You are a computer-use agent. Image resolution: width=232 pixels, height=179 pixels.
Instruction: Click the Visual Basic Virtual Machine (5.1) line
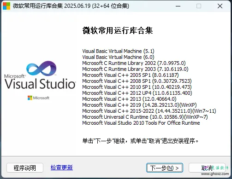point(118,51)
